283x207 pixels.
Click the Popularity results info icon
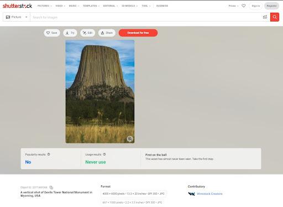[49, 154]
